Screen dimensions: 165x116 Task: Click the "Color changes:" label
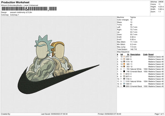coord(123,20)
